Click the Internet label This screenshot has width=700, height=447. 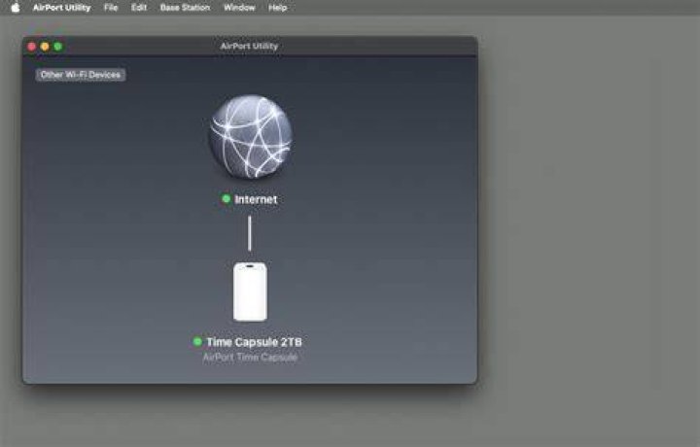click(x=256, y=199)
